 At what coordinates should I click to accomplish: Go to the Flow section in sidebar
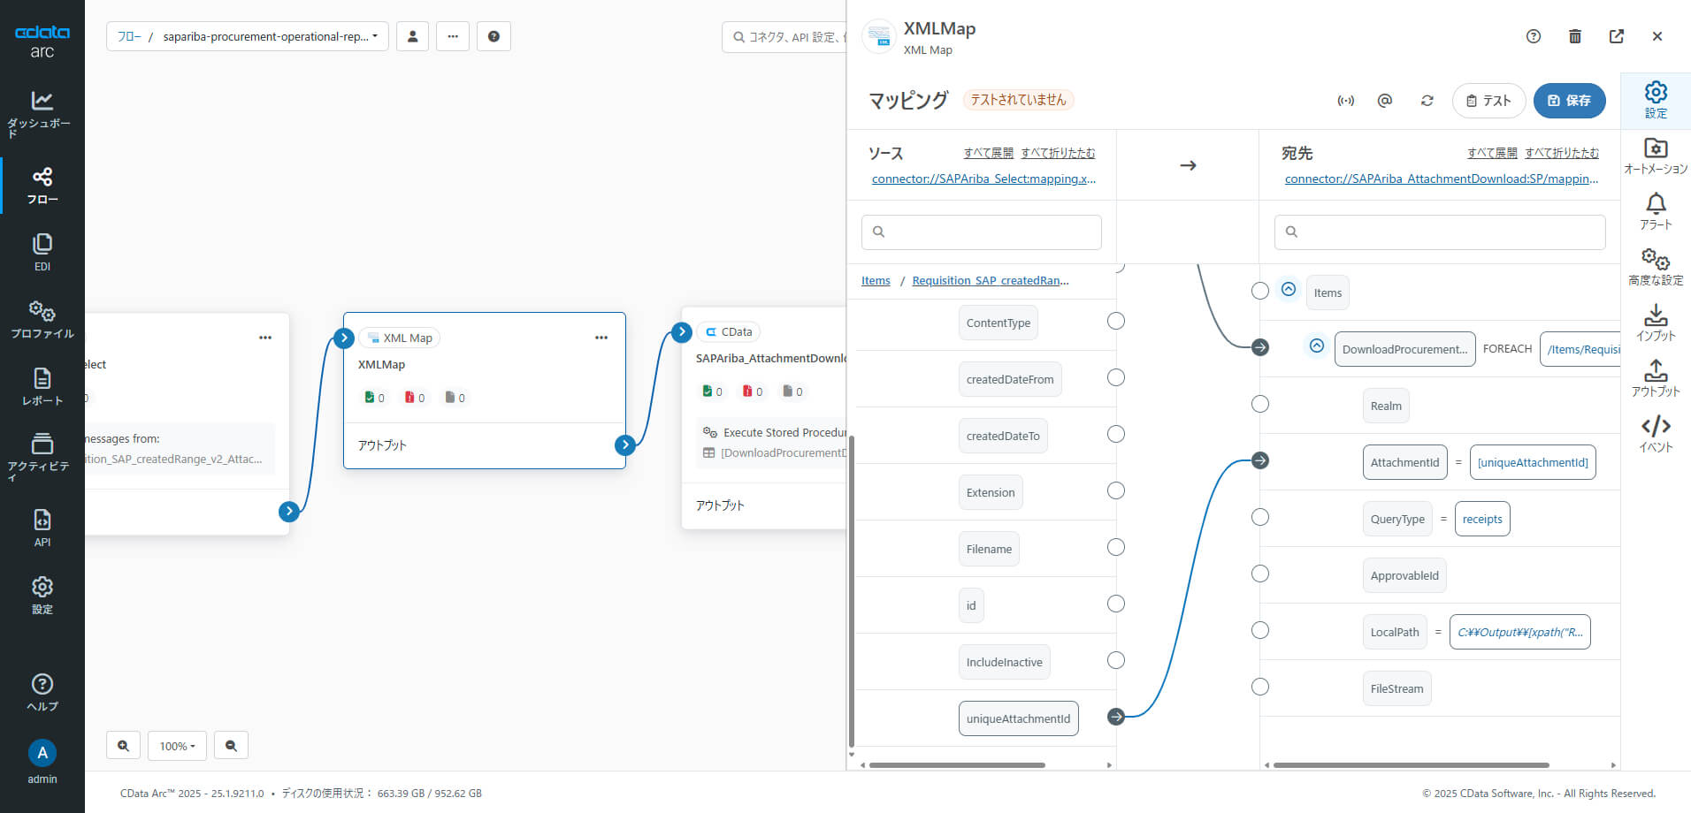[42, 186]
